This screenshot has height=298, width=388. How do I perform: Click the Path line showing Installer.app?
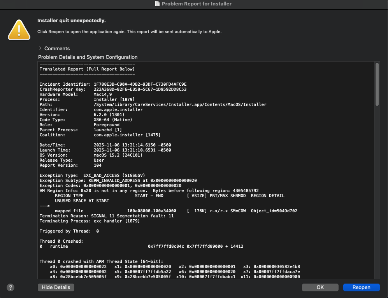tap(153, 104)
